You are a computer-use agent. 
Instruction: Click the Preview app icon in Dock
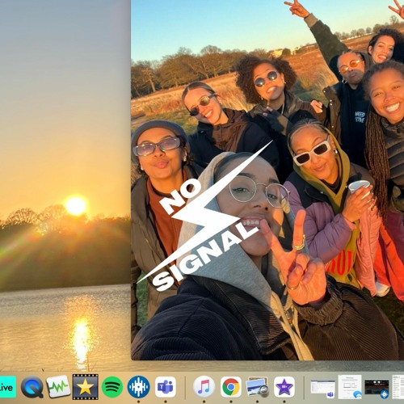[x=258, y=387]
